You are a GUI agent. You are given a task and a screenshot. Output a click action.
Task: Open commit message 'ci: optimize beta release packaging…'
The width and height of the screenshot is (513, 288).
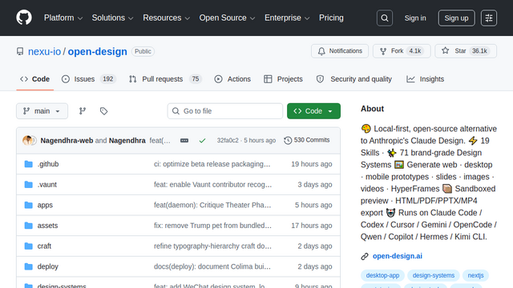[x=212, y=164]
